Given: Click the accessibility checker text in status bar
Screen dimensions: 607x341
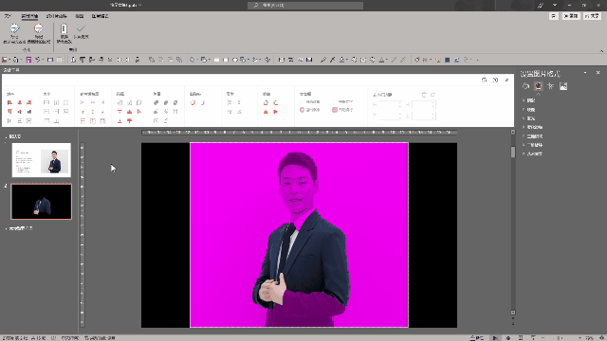Looking at the screenshot, I should click(x=100, y=338).
